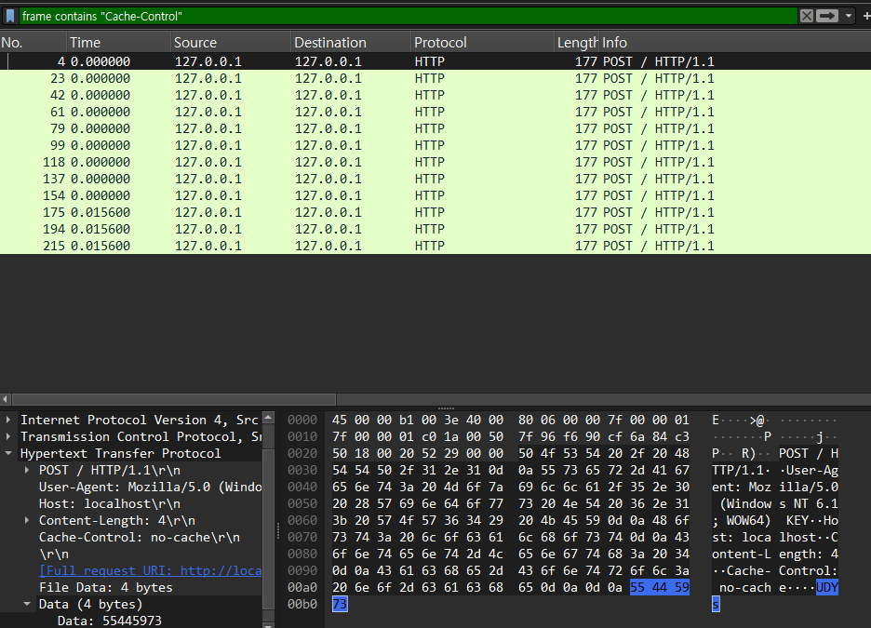
Task: Click highlighted hex bytes 55 44 59
Action: pyautogui.click(x=660, y=587)
